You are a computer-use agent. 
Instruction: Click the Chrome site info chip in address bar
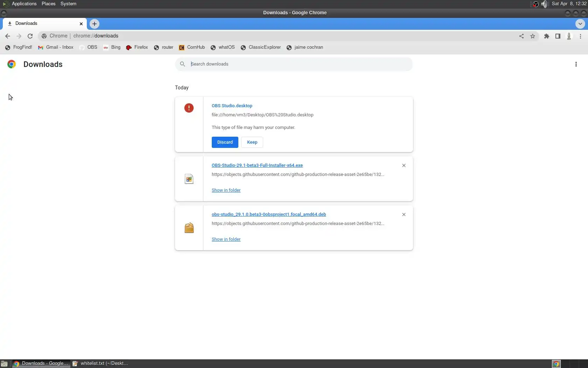tap(55, 36)
